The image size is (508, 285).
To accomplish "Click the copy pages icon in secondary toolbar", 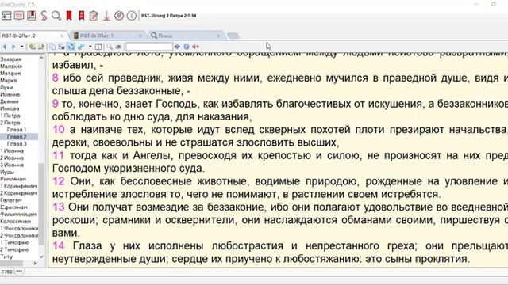I will (52, 47).
